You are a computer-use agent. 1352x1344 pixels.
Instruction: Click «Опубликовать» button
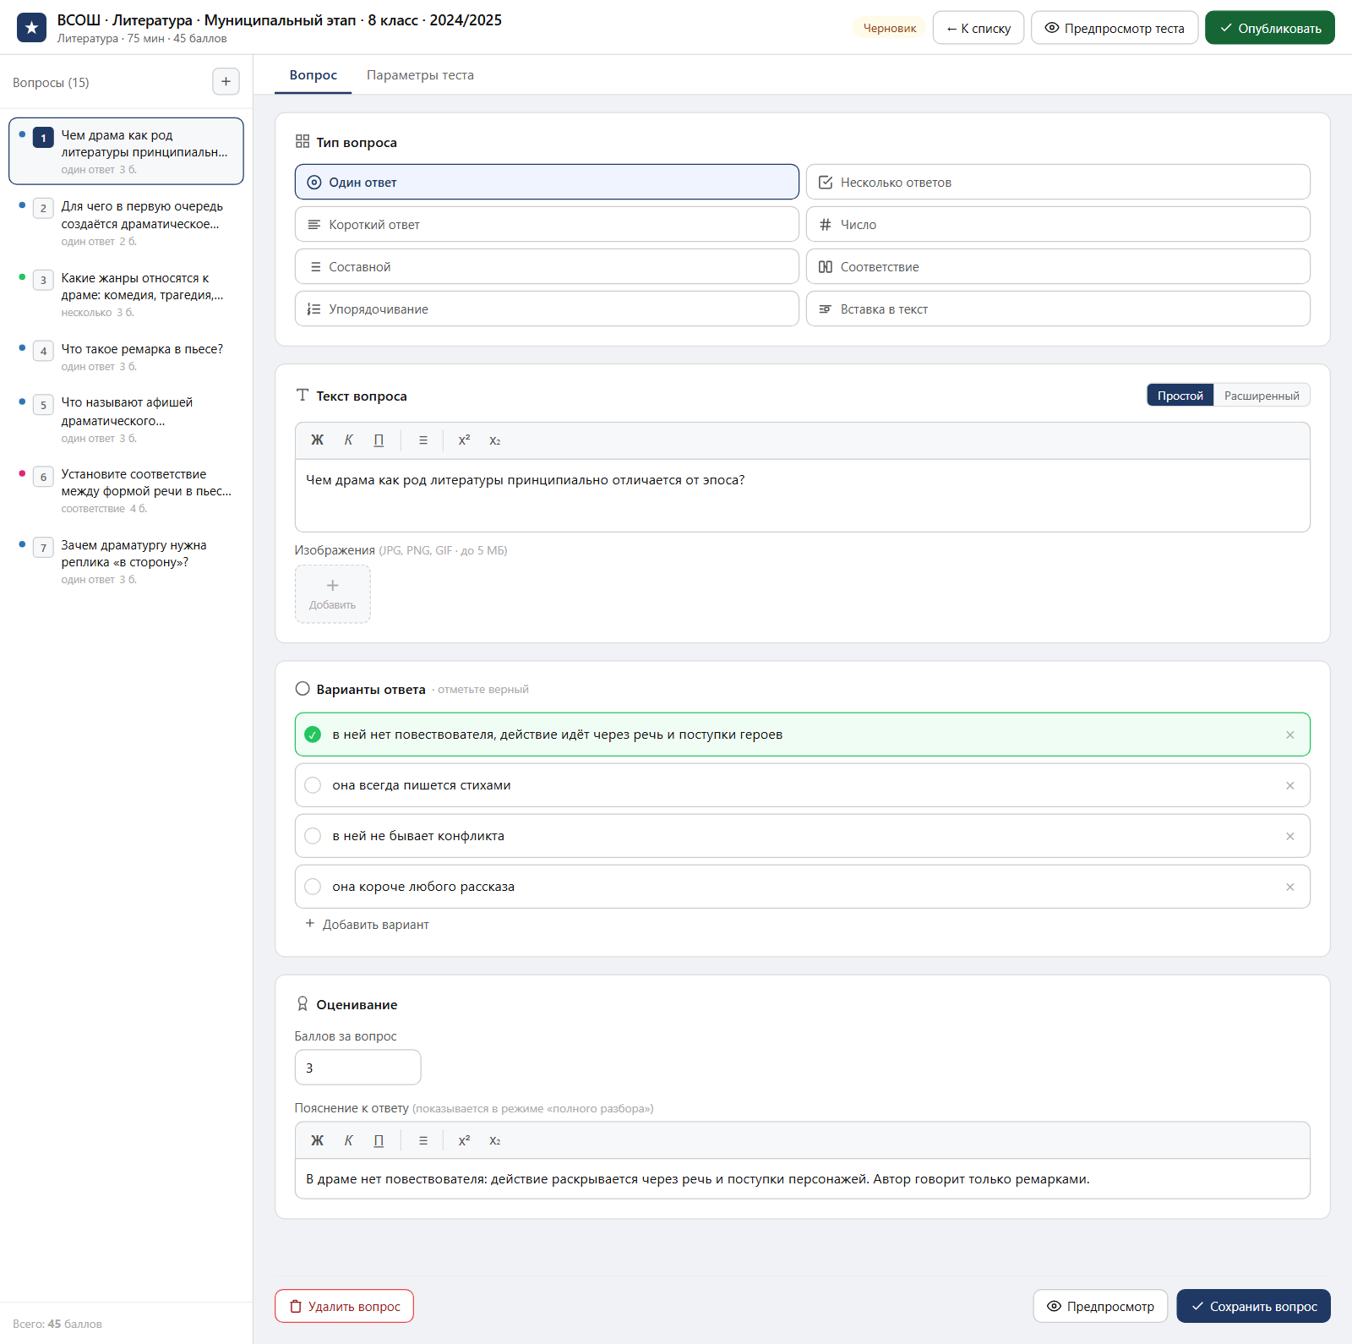coord(1269,28)
